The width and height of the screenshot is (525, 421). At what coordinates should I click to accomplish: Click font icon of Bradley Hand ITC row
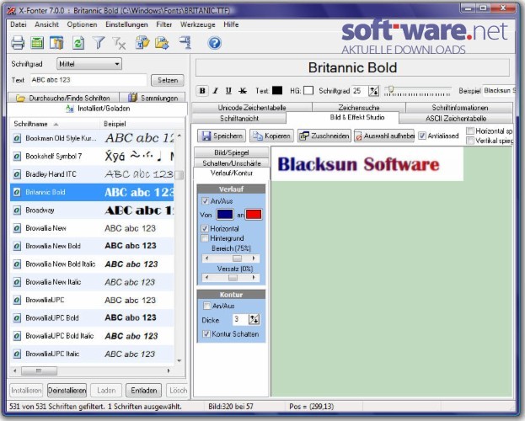coord(17,174)
